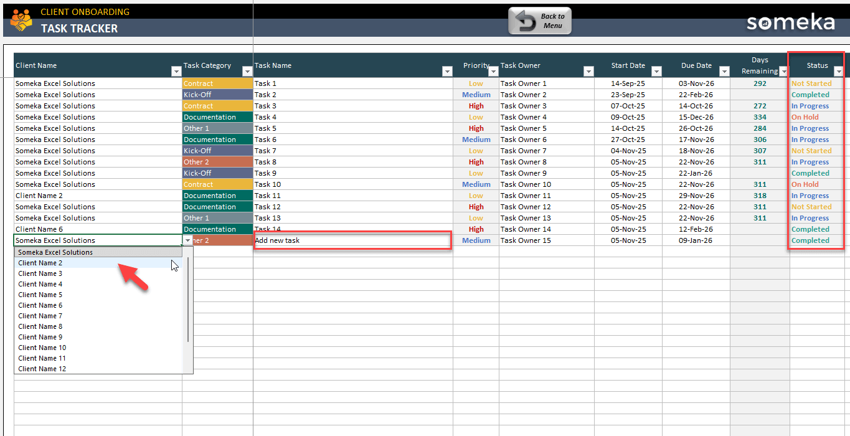Select the yellow Contract cell for Task 1

click(x=217, y=83)
